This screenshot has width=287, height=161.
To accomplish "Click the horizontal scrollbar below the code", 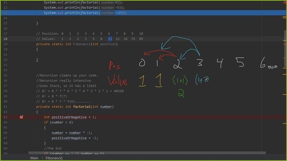I will [147, 153].
